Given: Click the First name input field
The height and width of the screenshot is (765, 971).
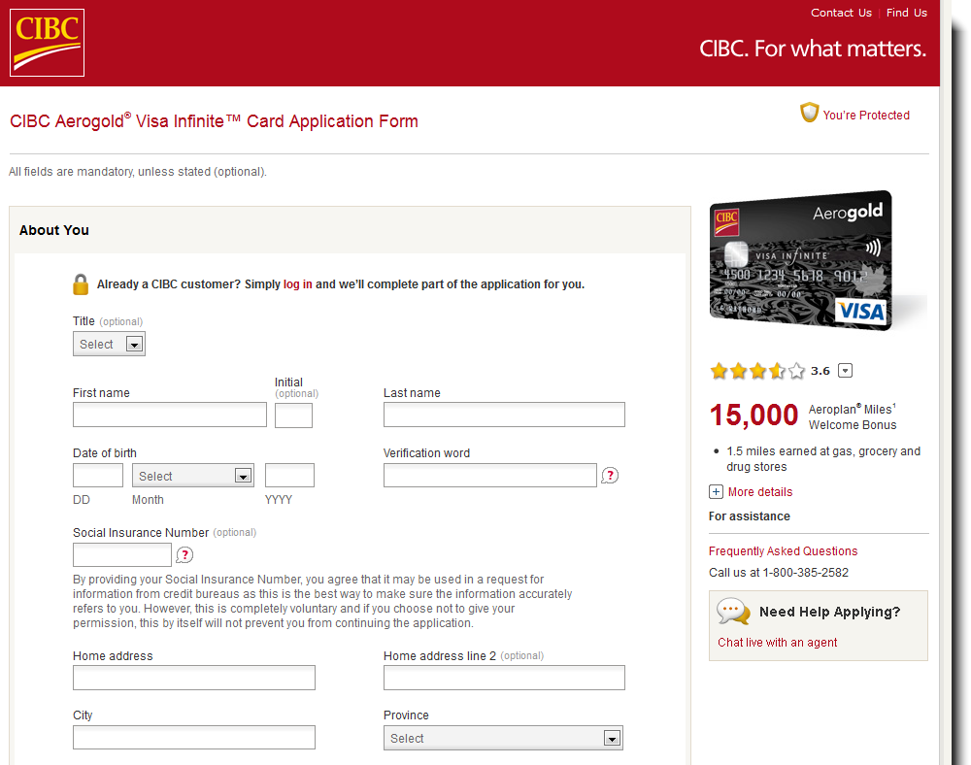Looking at the screenshot, I should tap(169, 414).
